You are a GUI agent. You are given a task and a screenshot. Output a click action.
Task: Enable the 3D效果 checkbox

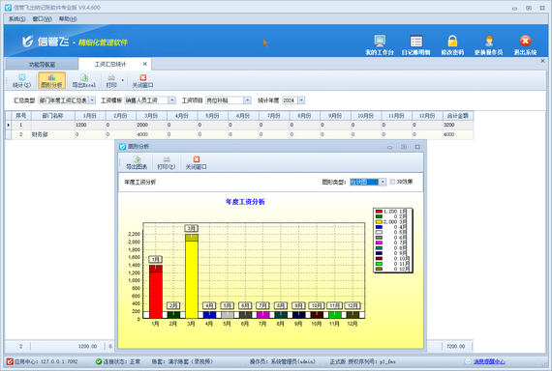[x=392, y=182]
